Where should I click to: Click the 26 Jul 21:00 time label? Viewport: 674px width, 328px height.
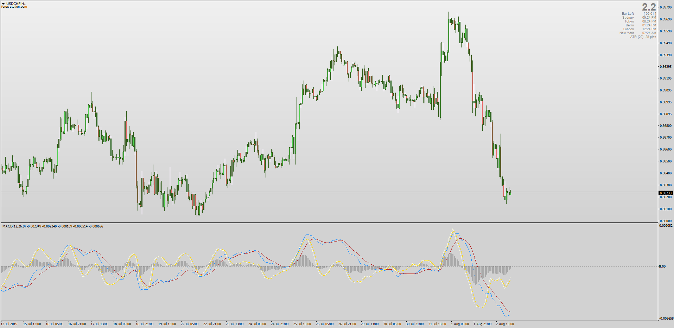pos(347,324)
